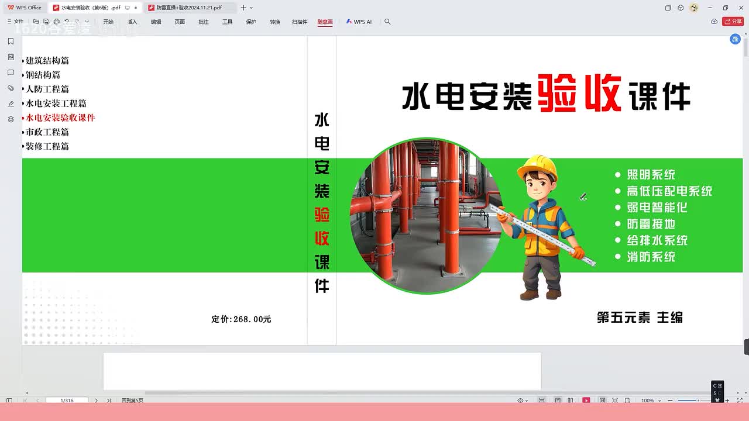This screenshot has width=749, height=421.
Task: Expand the quick access toolbar dropdown
Action: pos(87,22)
